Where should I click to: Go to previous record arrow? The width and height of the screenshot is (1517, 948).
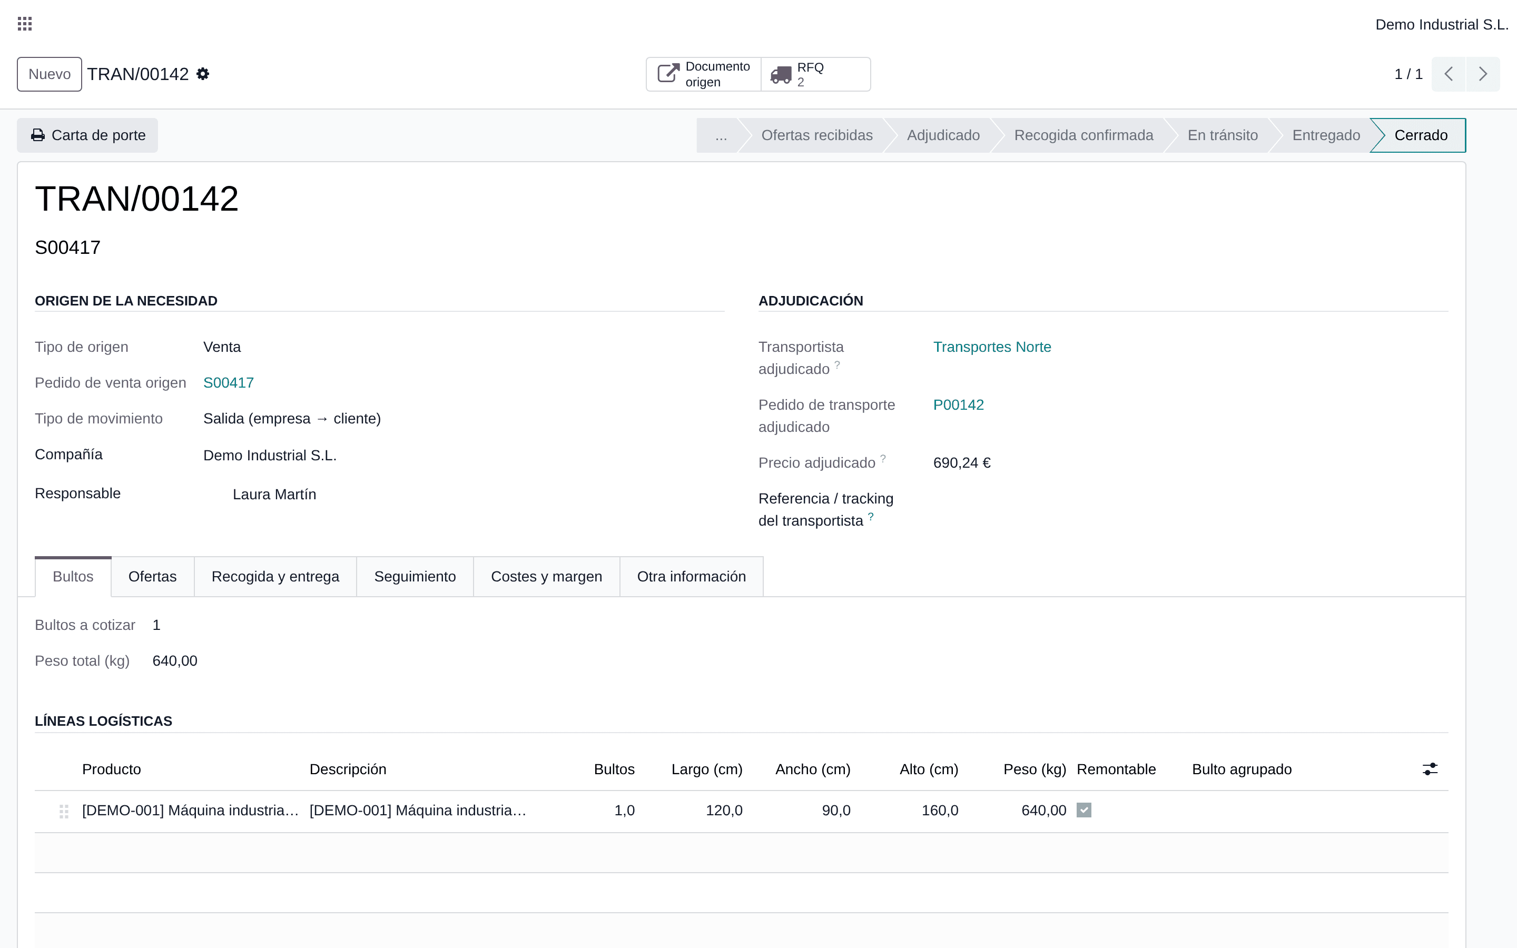(x=1449, y=74)
